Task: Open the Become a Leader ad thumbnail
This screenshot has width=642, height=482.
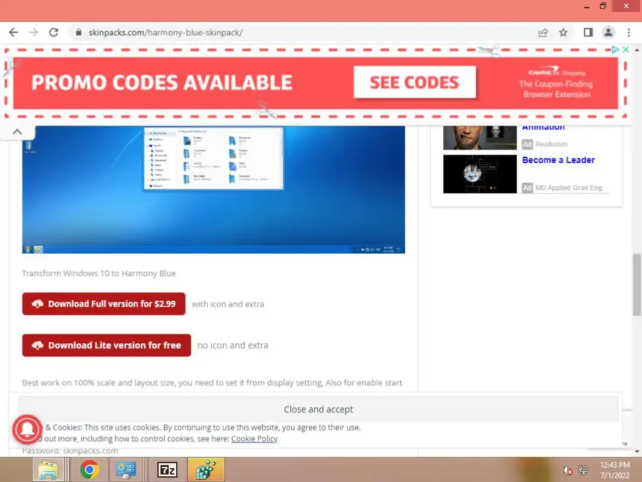Action: 480,174
